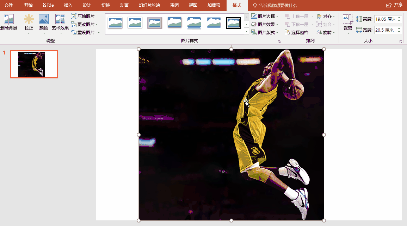Click the top-center handle of the picture
This screenshot has height=226, width=407.
231,49
